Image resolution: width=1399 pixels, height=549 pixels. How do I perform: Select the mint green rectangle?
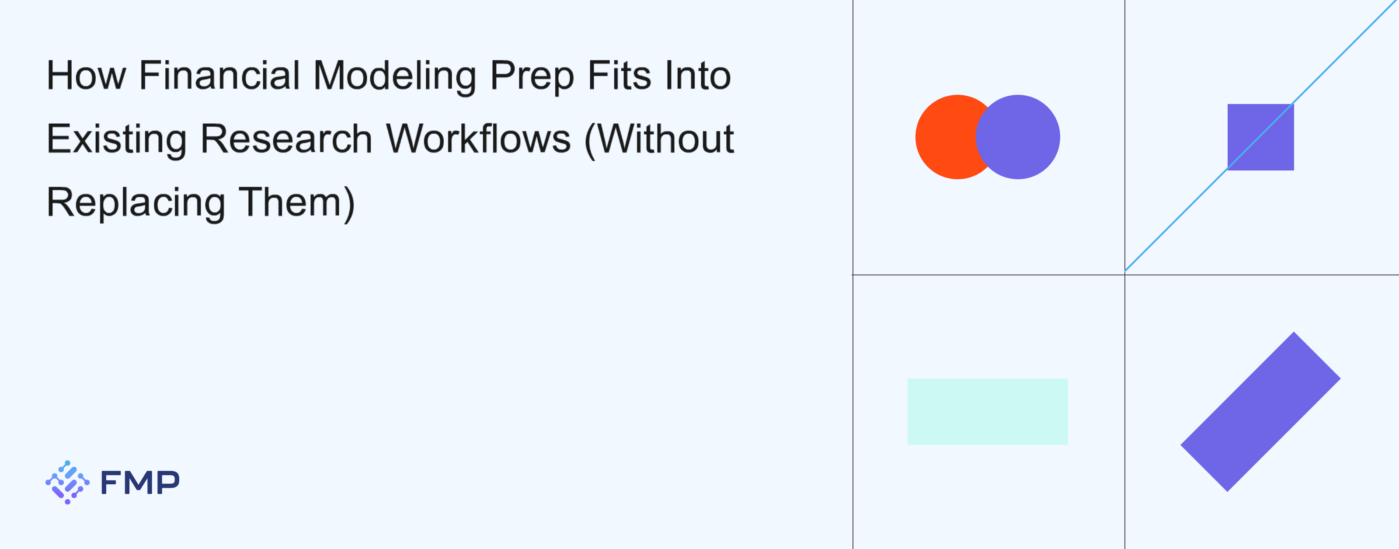[987, 412]
